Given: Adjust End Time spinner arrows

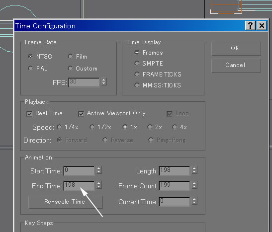Looking at the screenshot, I should [98, 185].
